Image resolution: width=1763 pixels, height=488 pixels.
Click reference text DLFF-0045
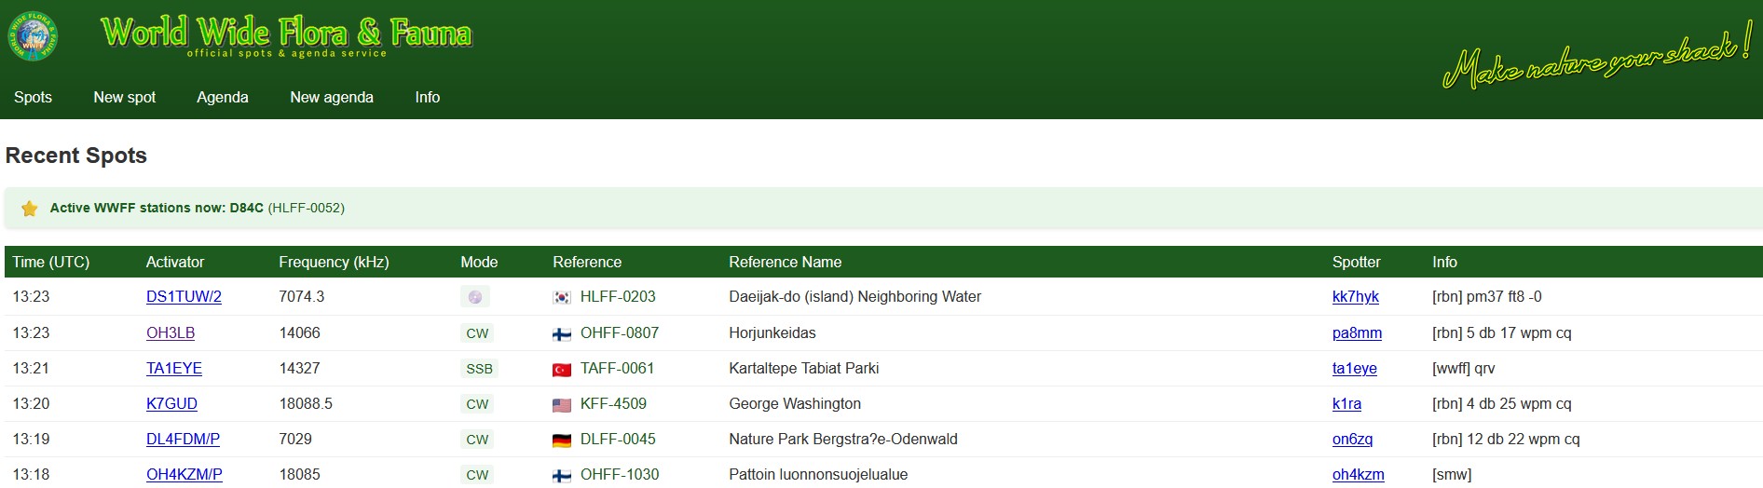pyautogui.click(x=618, y=440)
